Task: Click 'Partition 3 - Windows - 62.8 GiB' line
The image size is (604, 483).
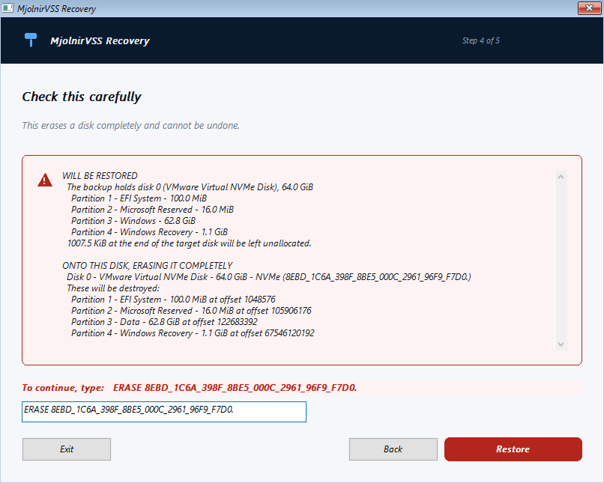Action: click(133, 220)
